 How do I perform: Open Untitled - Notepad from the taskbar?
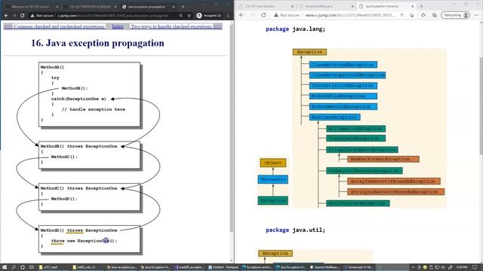[x=223, y=267]
